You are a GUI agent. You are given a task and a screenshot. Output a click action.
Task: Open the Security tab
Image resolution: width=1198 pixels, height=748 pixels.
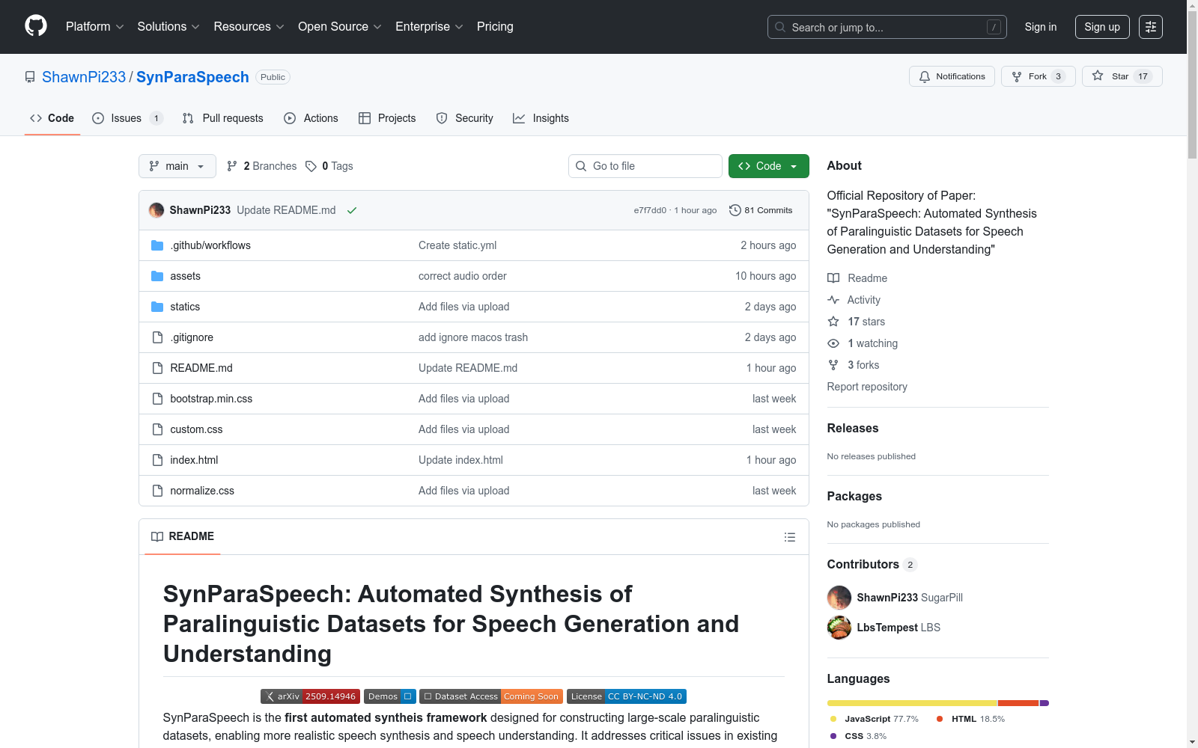[465, 118]
